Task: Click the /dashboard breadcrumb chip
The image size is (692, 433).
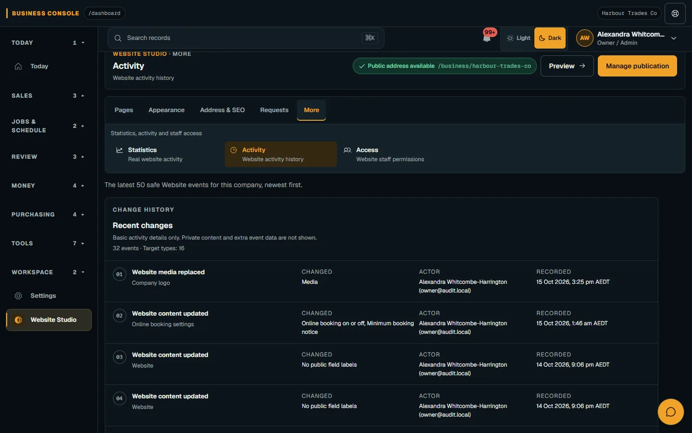Action: [x=104, y=13]
